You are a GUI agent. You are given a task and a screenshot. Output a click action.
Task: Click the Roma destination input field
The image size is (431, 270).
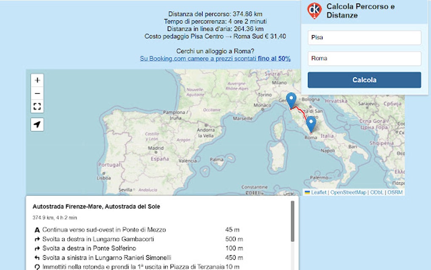[x=364, y=58]
